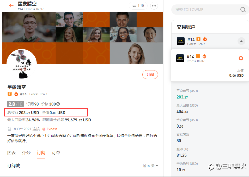Click the search magnifier icon
The image size is (249, 177).
[x=243, y=10]
